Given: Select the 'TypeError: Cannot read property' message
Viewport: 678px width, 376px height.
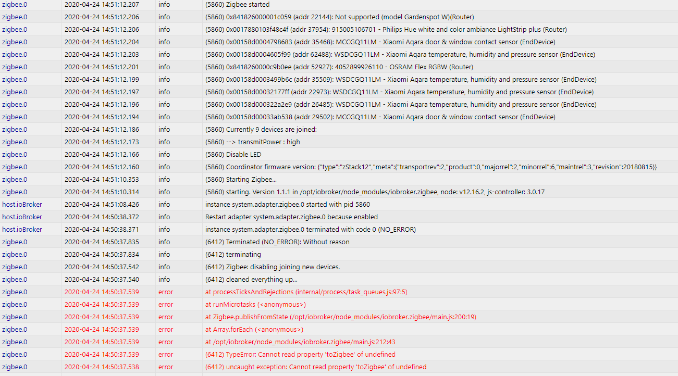Looking at the screenshot, I should point(300,355).
